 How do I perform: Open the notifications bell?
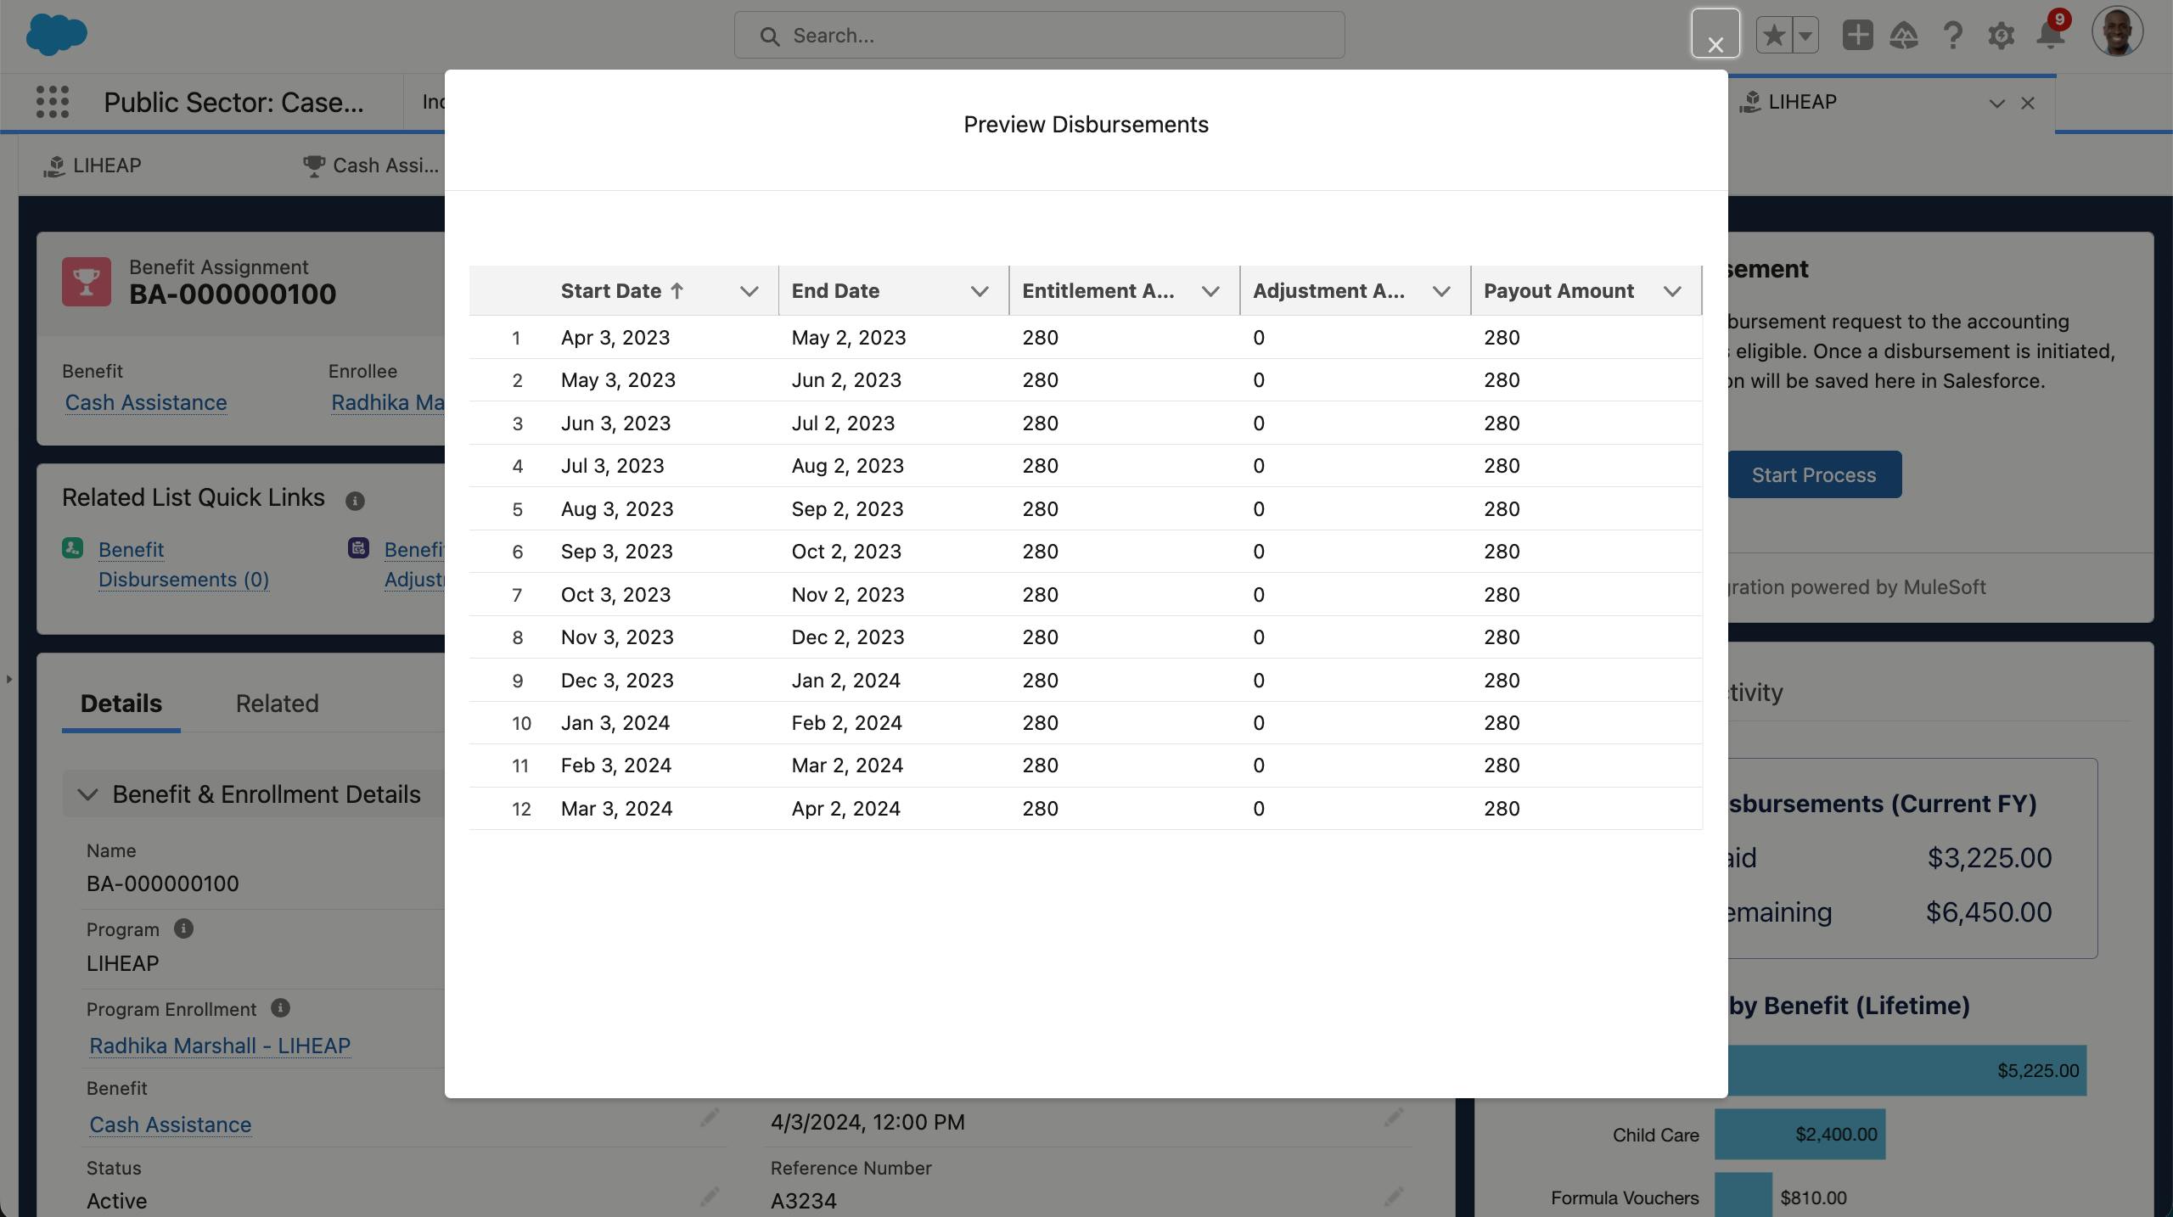(x=2050, y=36)
